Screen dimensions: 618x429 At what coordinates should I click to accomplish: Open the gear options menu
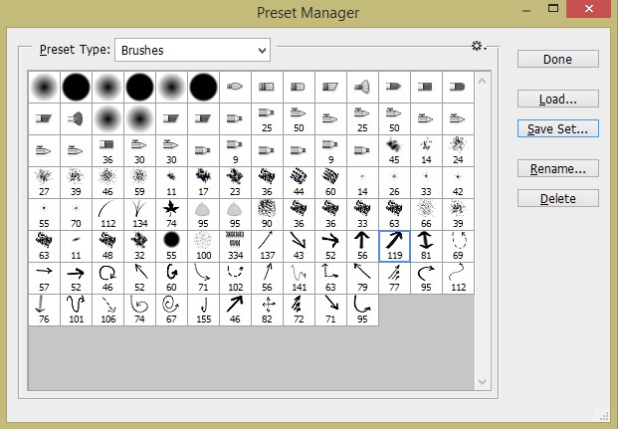click(x=479, y=47)
